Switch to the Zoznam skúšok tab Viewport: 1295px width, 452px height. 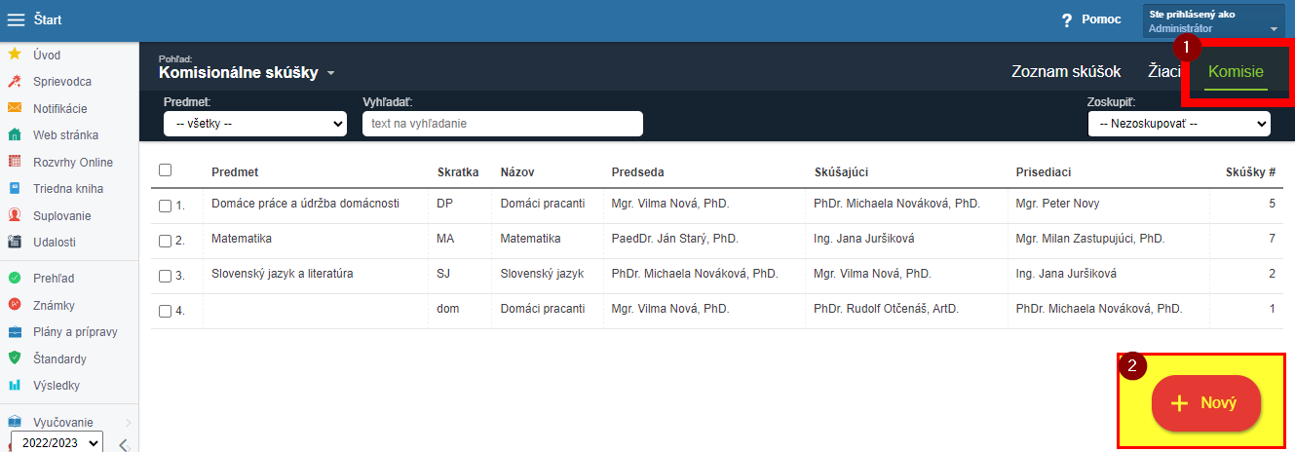(1066, 71)
